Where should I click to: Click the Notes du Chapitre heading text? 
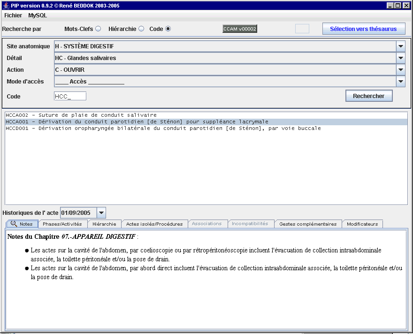(x=72, y=236)
